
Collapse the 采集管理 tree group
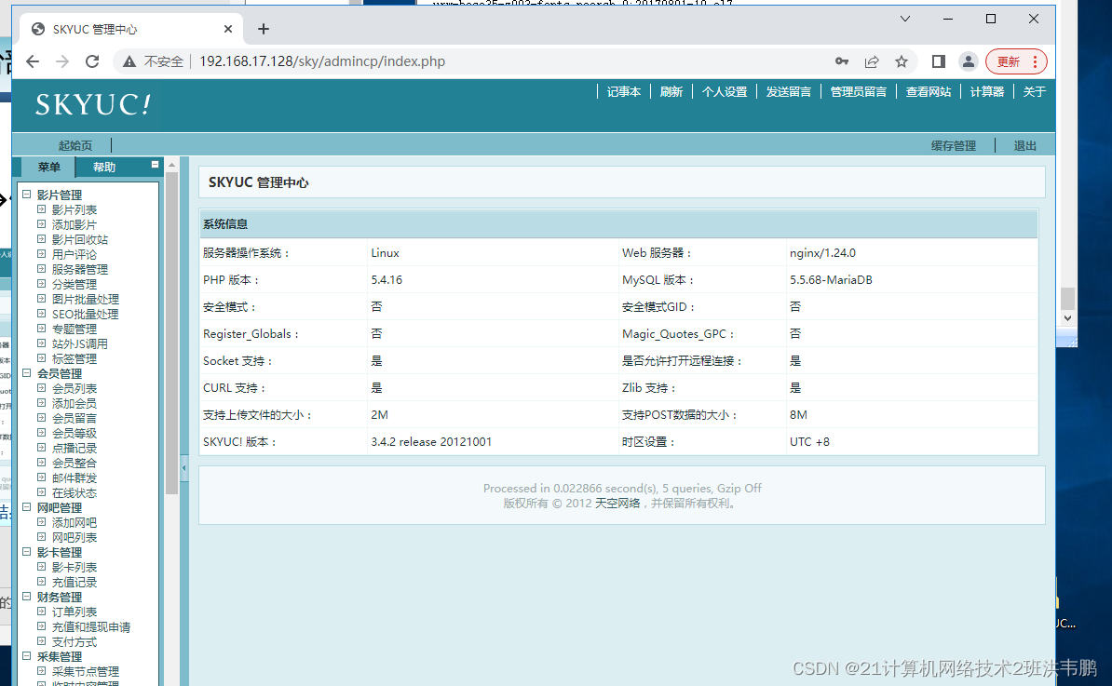[x=26, y=655]
